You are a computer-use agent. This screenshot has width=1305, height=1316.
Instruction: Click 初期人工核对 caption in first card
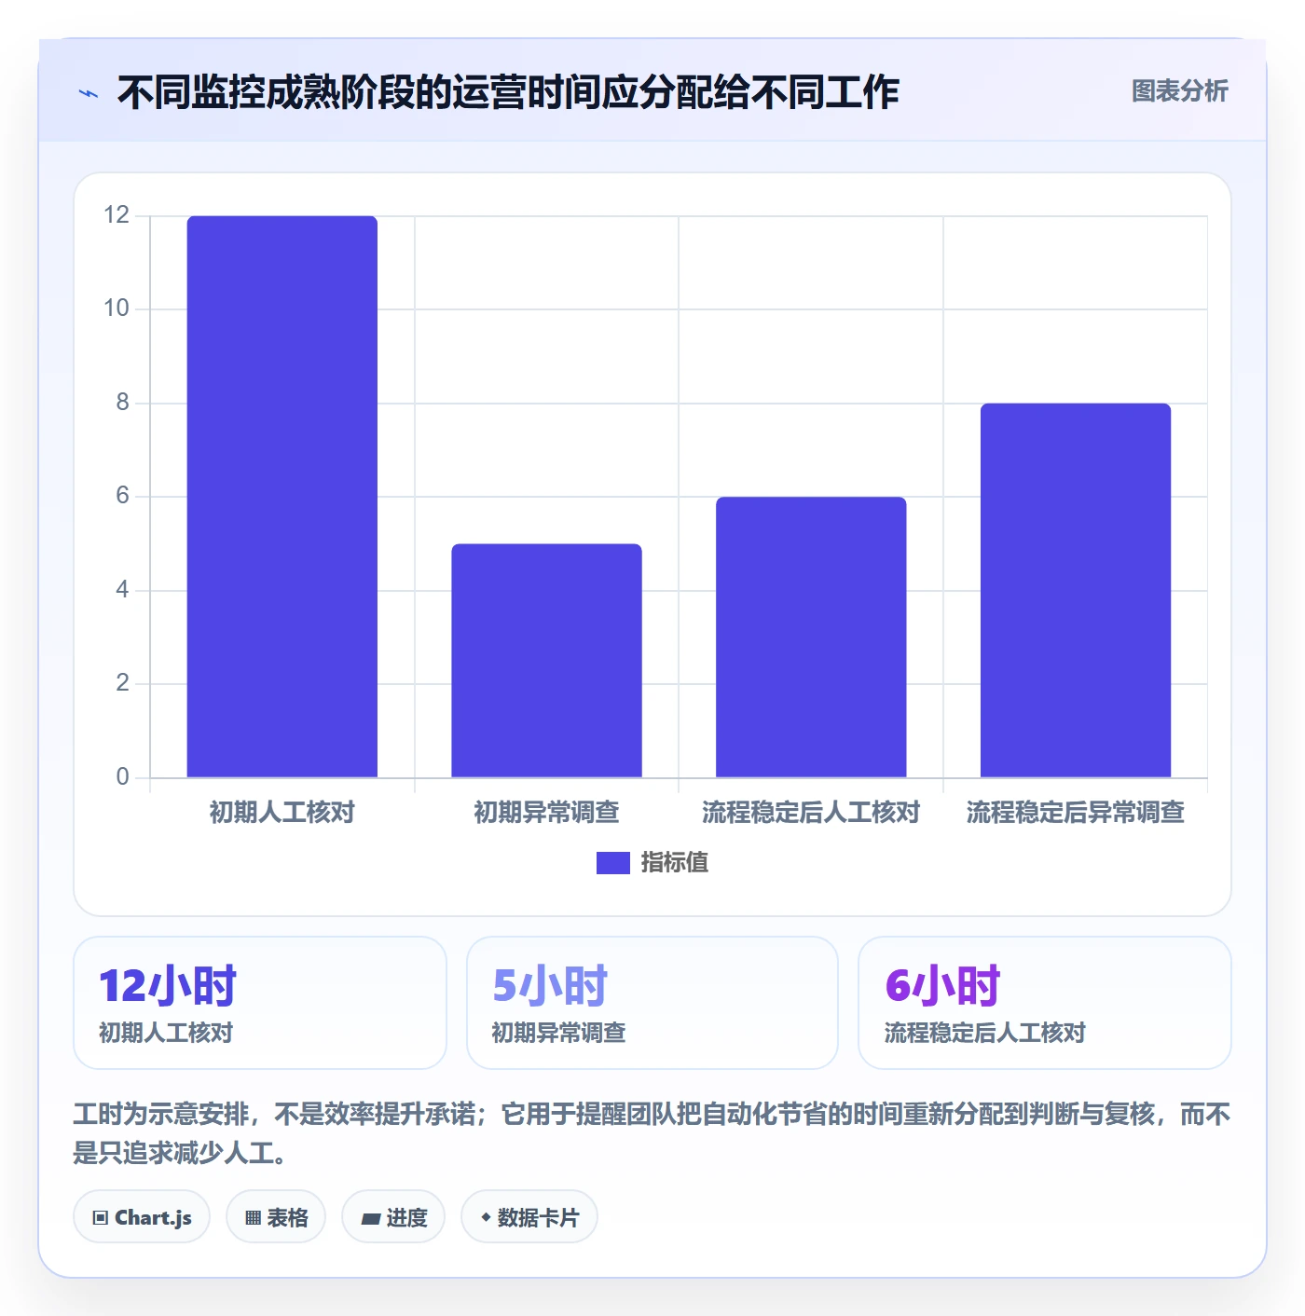pos(166,1033)
